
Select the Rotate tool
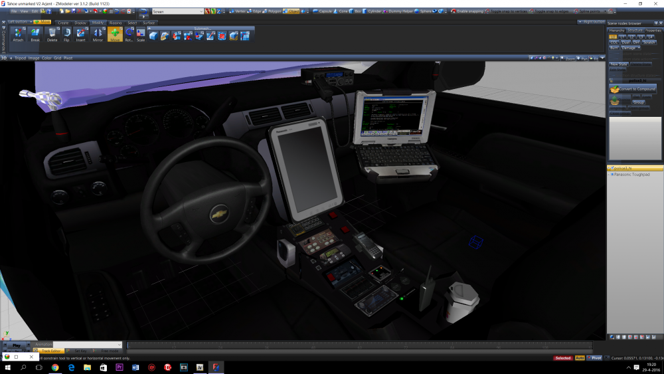(x=129, y=35)
